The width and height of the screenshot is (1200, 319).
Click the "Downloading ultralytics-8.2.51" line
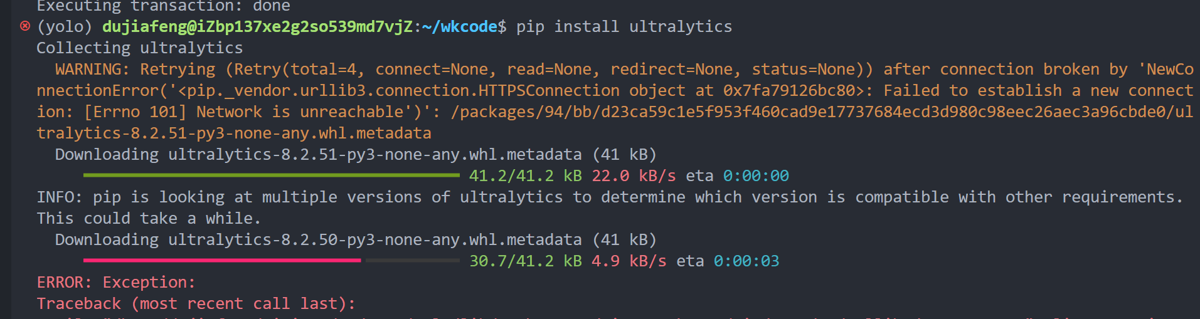coord(355,154)
